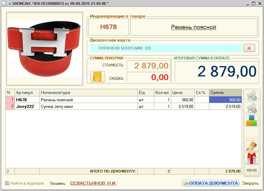This screenshot has height=191, width=264.
Task: Open the МЕНЮ button
Action: click(x=252, y=171)
